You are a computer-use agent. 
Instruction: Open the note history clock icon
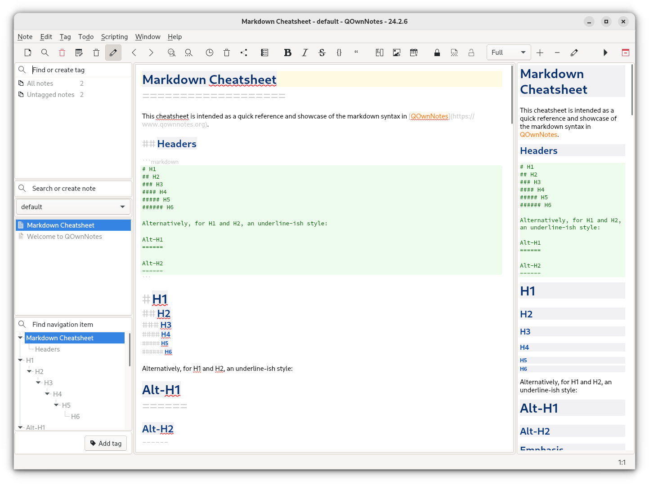209,52
